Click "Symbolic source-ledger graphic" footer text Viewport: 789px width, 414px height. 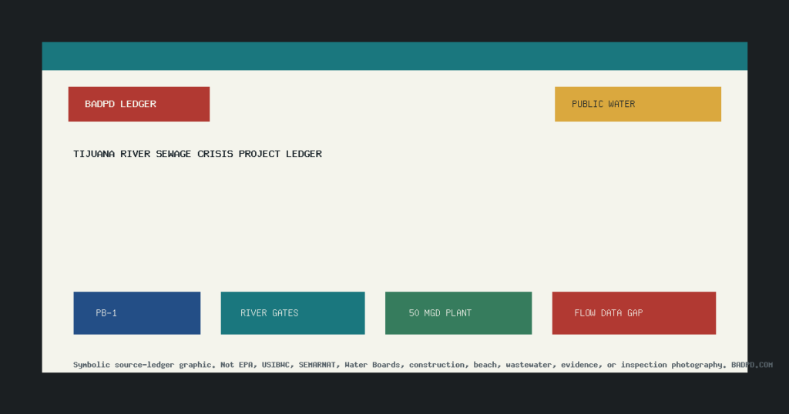pyautogui.click(x=144, y=365)
